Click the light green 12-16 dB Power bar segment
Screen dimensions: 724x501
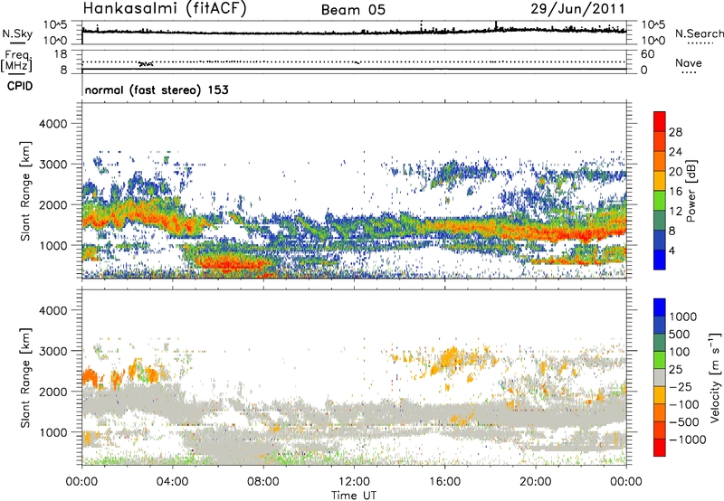click(660, 200)
